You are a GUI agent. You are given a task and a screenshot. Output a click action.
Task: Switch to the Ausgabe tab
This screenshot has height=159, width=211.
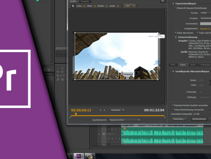coord(85,2)
